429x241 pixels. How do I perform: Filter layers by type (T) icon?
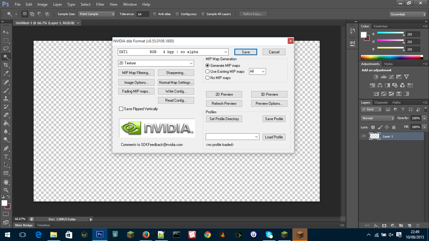click(403, 110)
